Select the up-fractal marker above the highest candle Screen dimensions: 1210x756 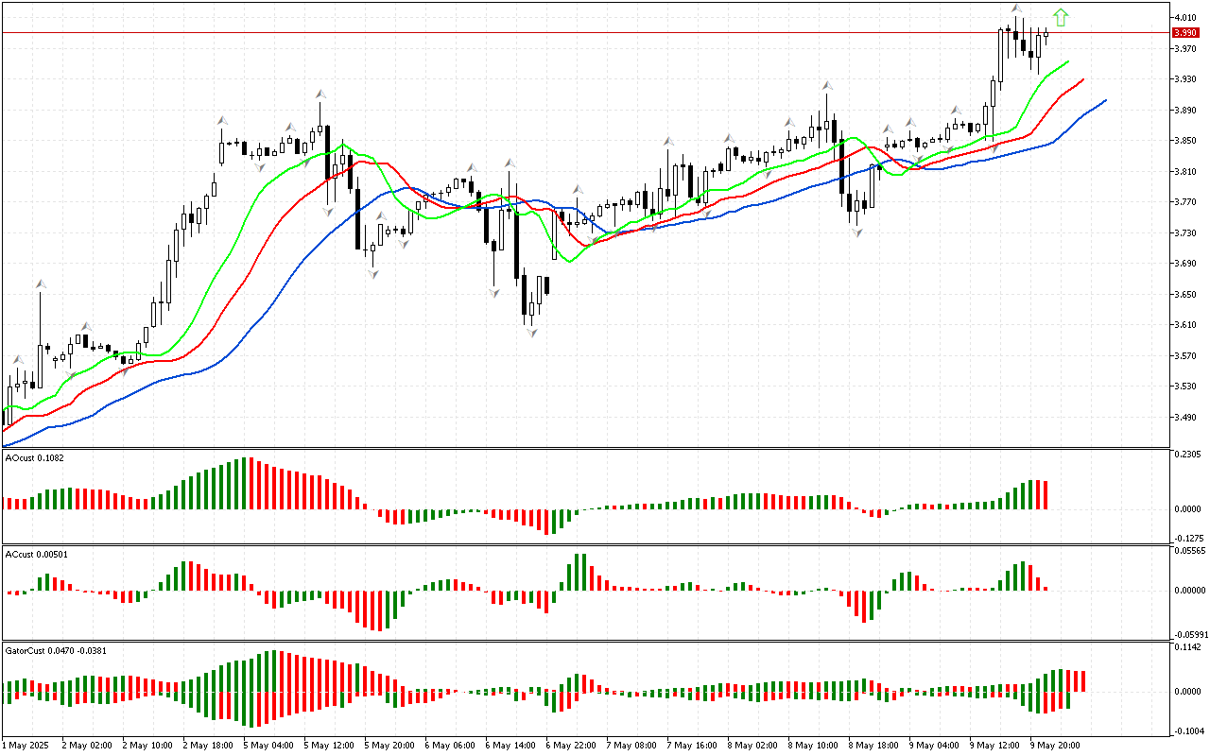[x=1016, y=9]
